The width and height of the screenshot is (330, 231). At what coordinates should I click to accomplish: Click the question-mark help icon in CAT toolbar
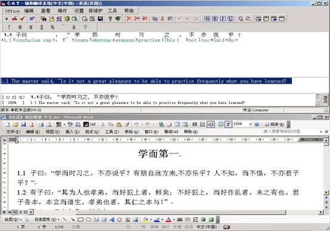tap(110, 19)
